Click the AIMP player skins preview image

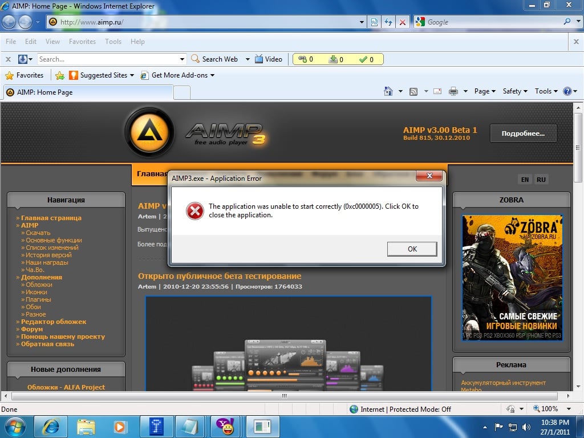289,343
